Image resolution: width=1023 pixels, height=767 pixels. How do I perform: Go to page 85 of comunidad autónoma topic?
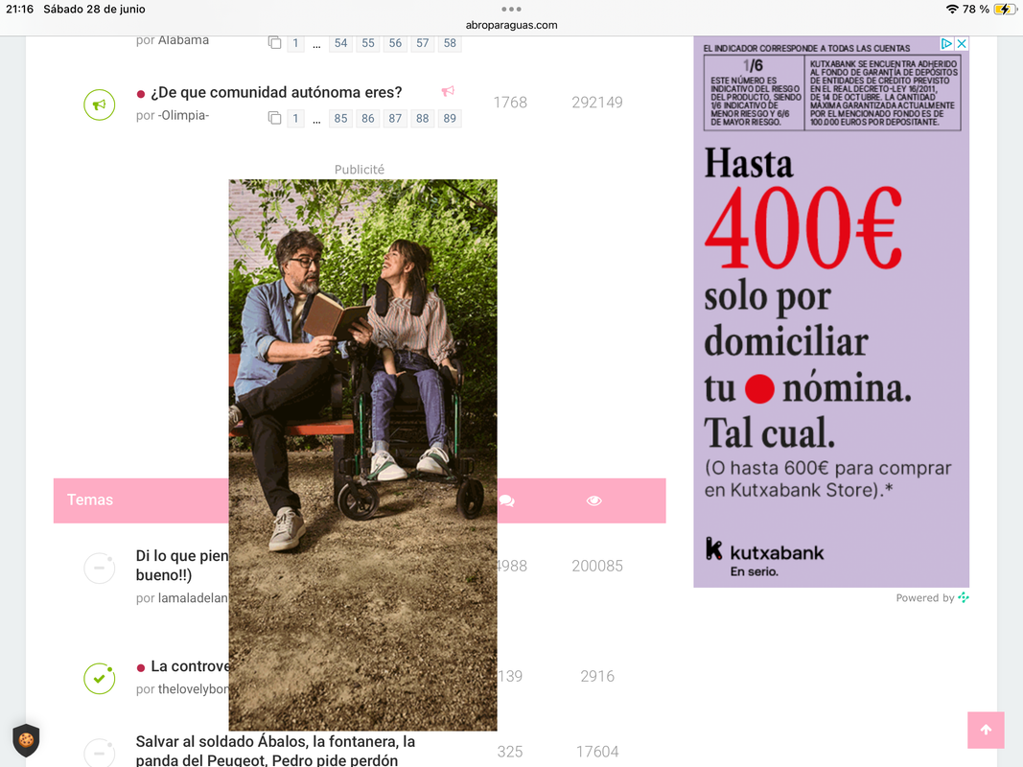[x=340, y=119]
